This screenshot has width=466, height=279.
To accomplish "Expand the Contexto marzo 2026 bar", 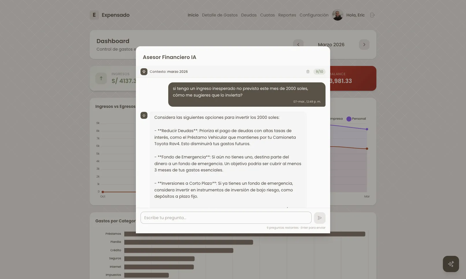I will coord(169,71).
